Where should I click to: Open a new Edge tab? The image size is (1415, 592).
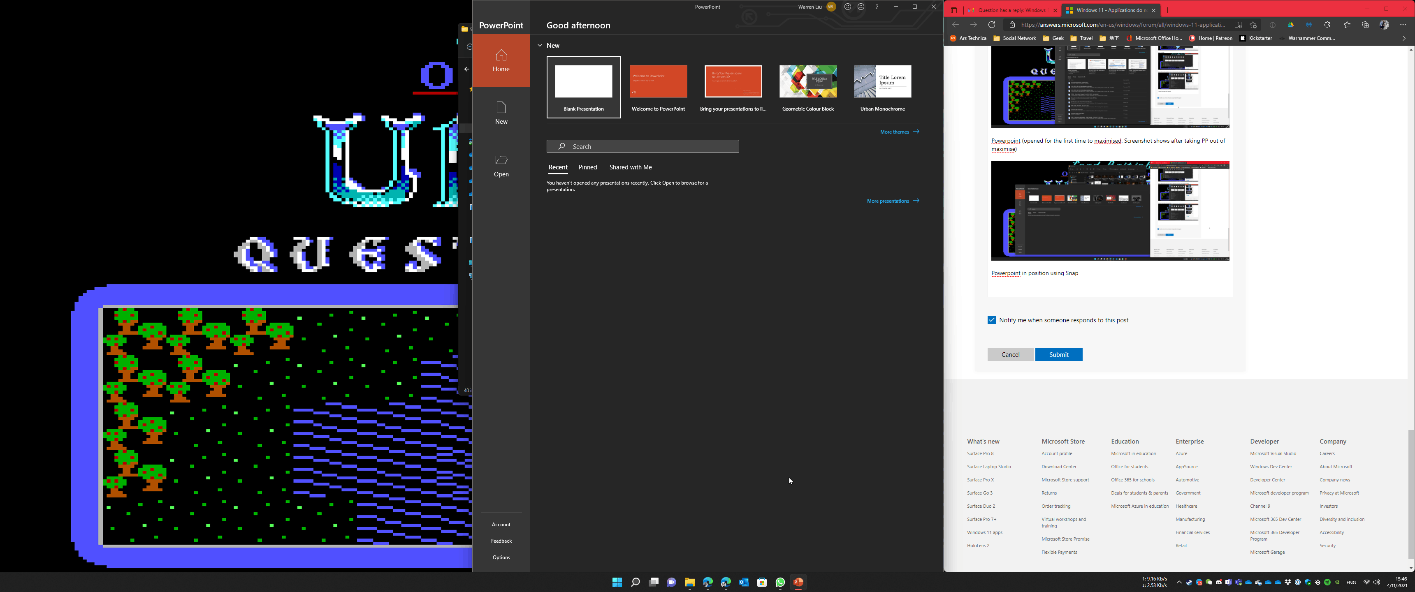click(x=1168, y=10)
